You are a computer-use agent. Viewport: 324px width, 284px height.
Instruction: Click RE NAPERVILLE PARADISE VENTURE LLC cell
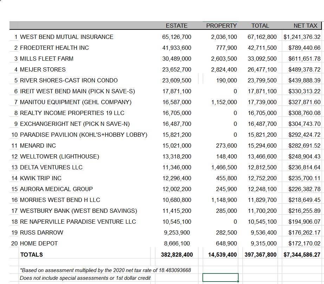78,222
